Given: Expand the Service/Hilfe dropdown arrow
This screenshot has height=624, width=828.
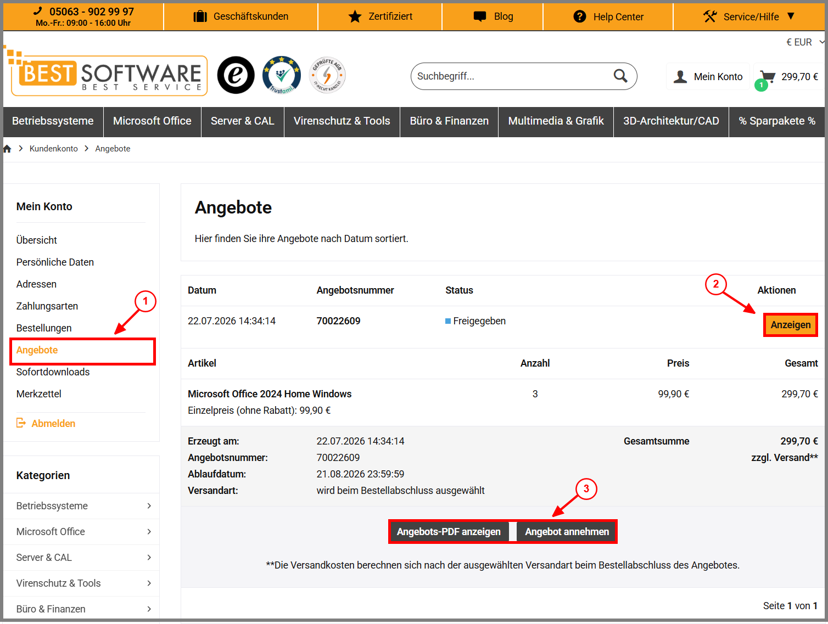Looking at the screenshot, I should [791, 16].
